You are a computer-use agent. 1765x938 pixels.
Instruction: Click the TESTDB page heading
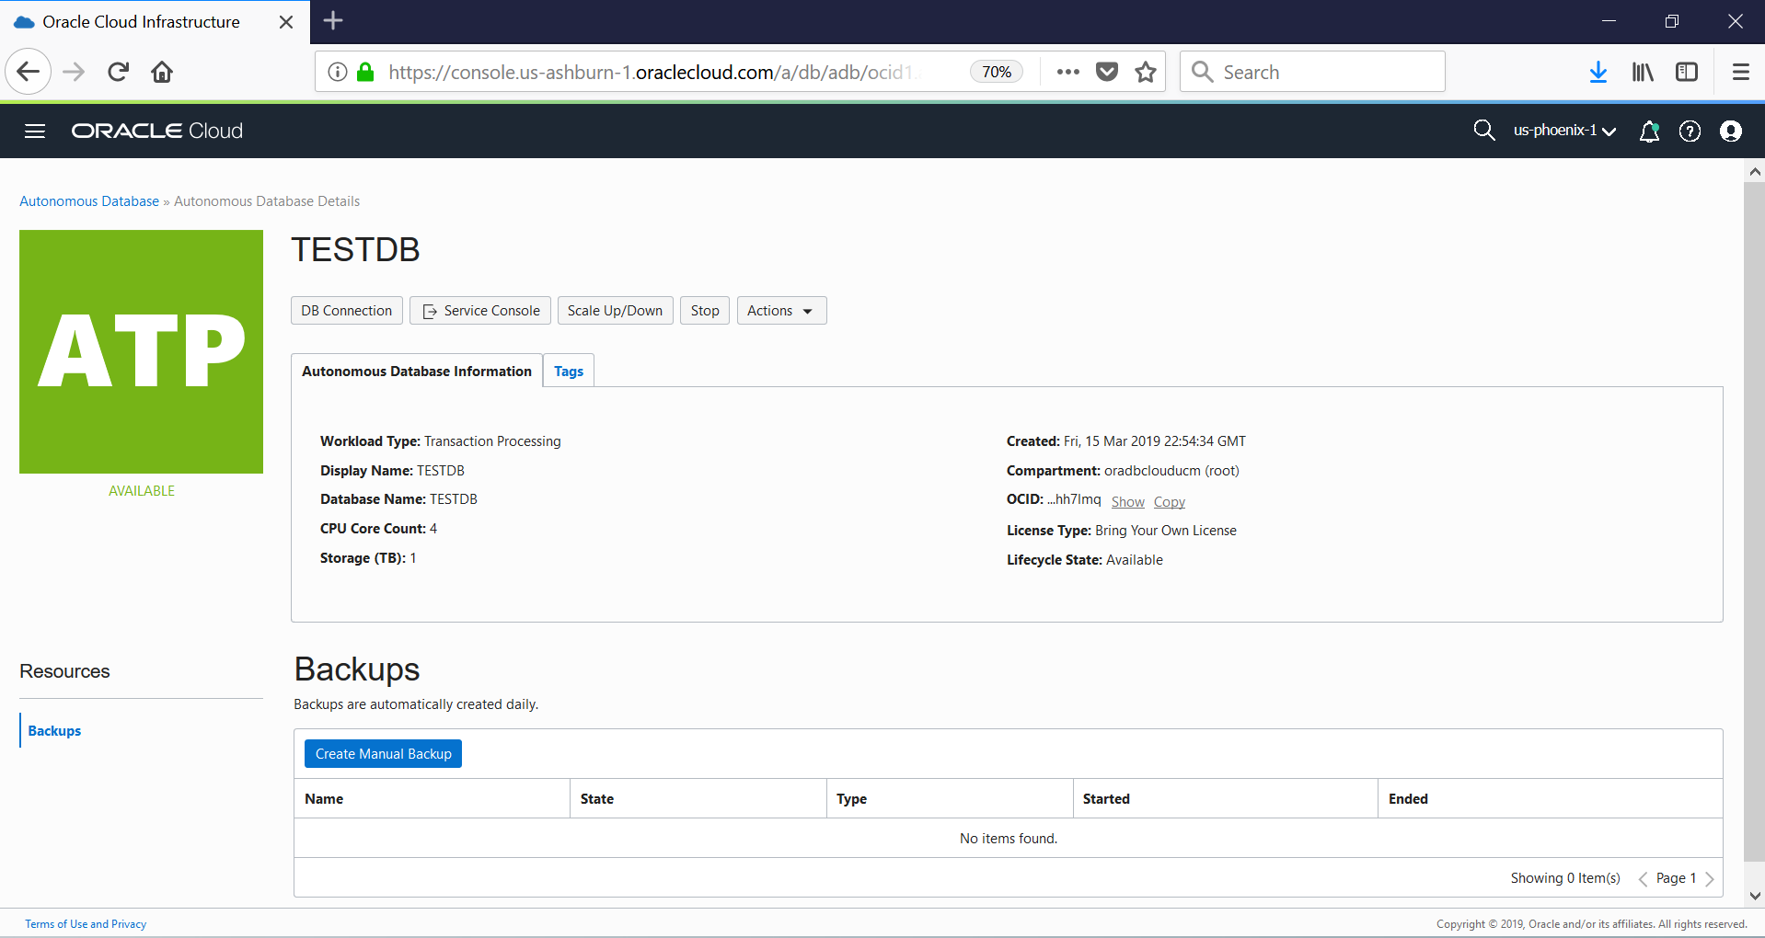click(355, 250)
